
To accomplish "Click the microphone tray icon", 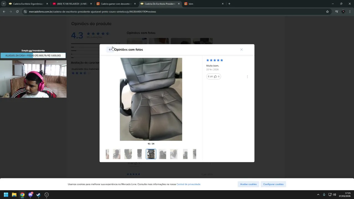I will click(x=324, y=195).
